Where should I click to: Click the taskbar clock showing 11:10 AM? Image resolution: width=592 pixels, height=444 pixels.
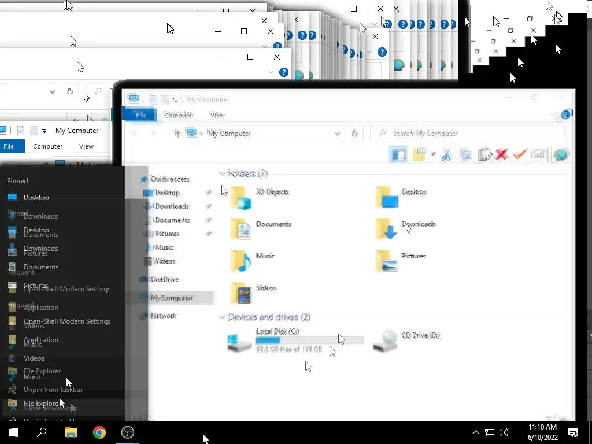tap(542, 432)
